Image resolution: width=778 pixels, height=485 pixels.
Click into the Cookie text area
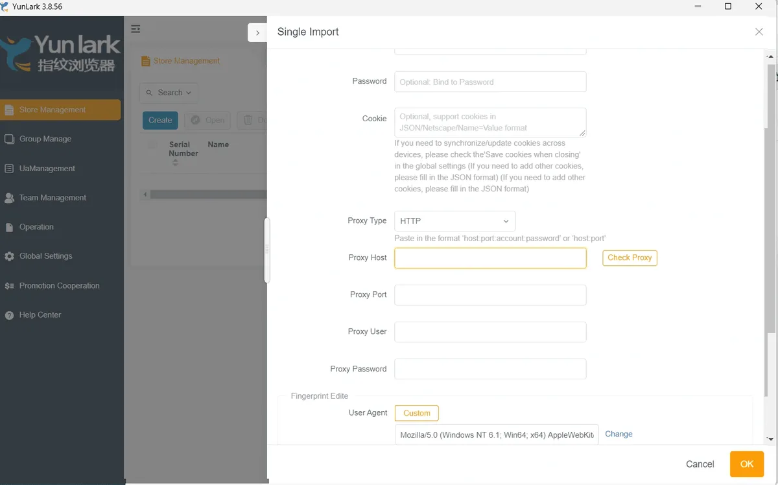coord(490,123)
